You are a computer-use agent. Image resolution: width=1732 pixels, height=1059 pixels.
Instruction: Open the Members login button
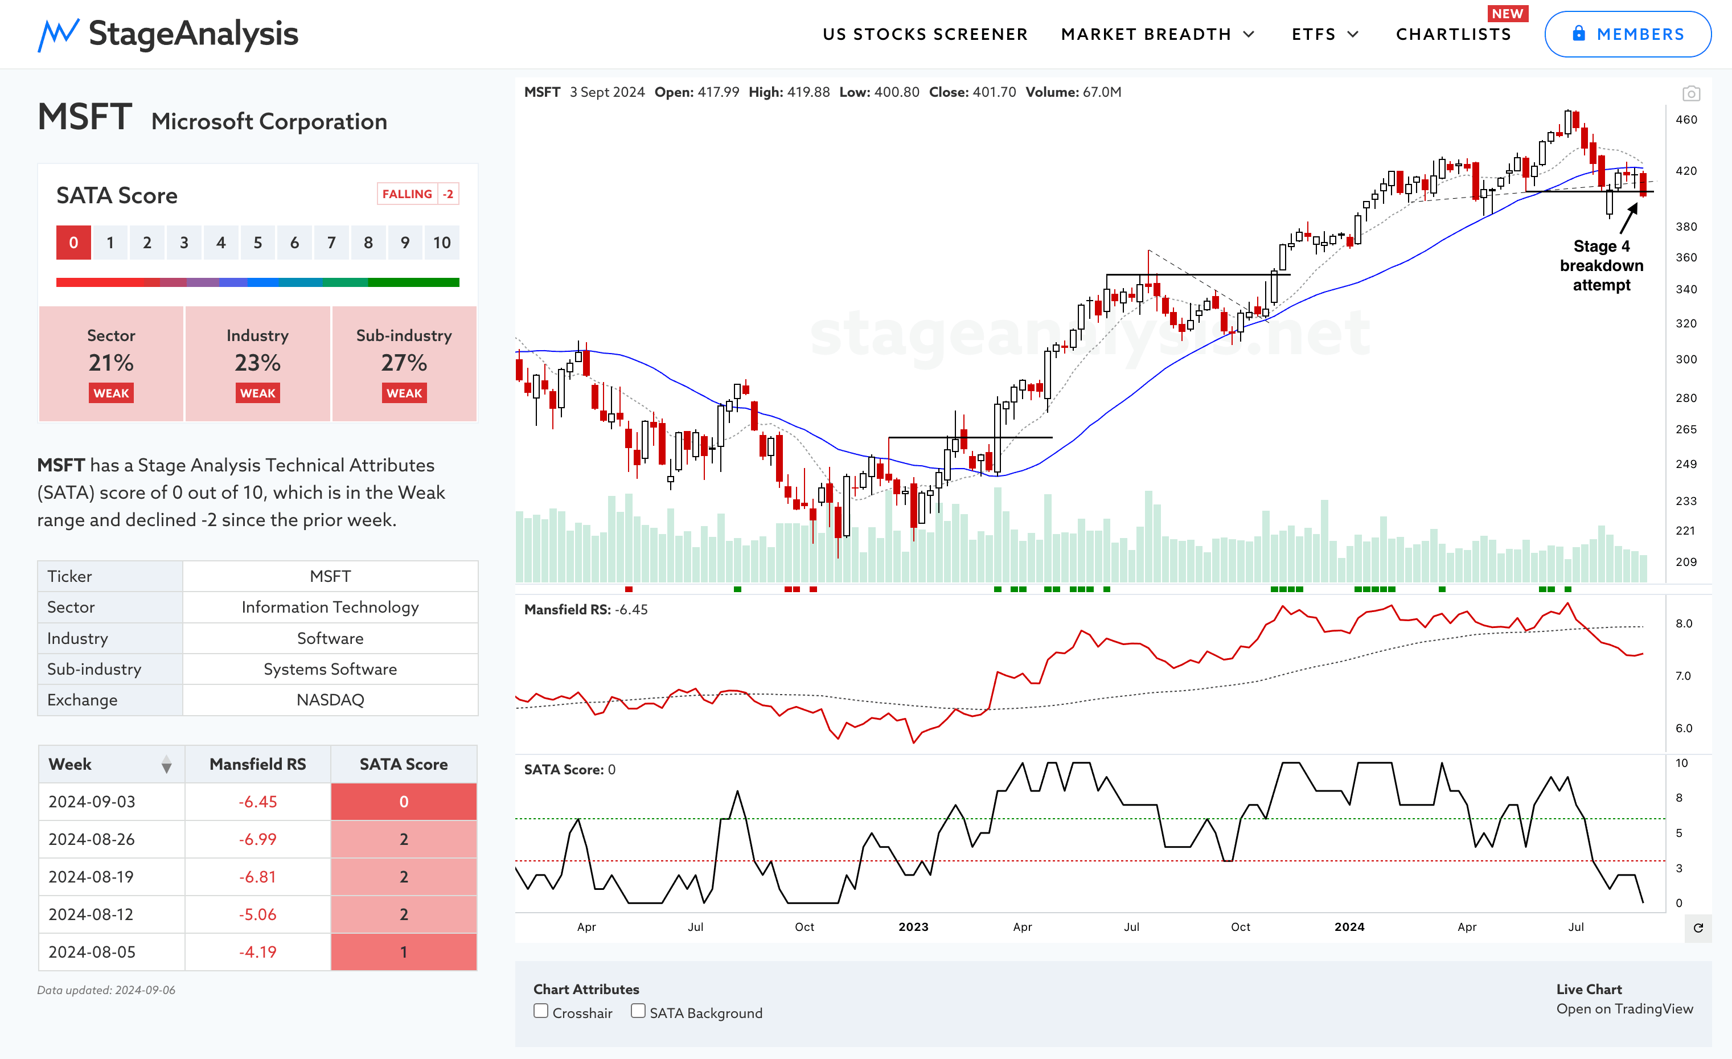point(1627,34)
